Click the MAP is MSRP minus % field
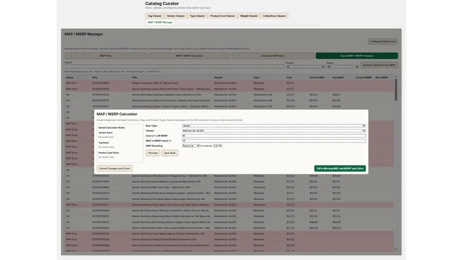The image size is (463, 260). [274, 141]
